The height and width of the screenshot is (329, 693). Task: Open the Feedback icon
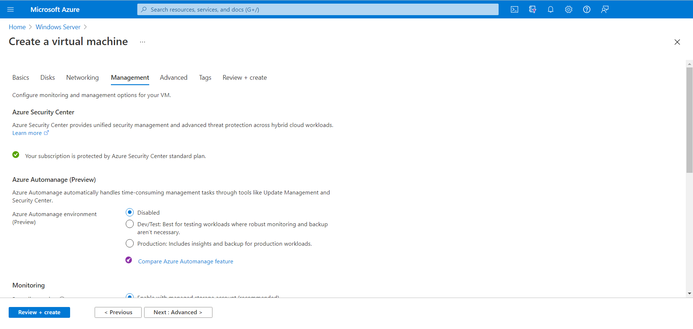tap(605, 9)
